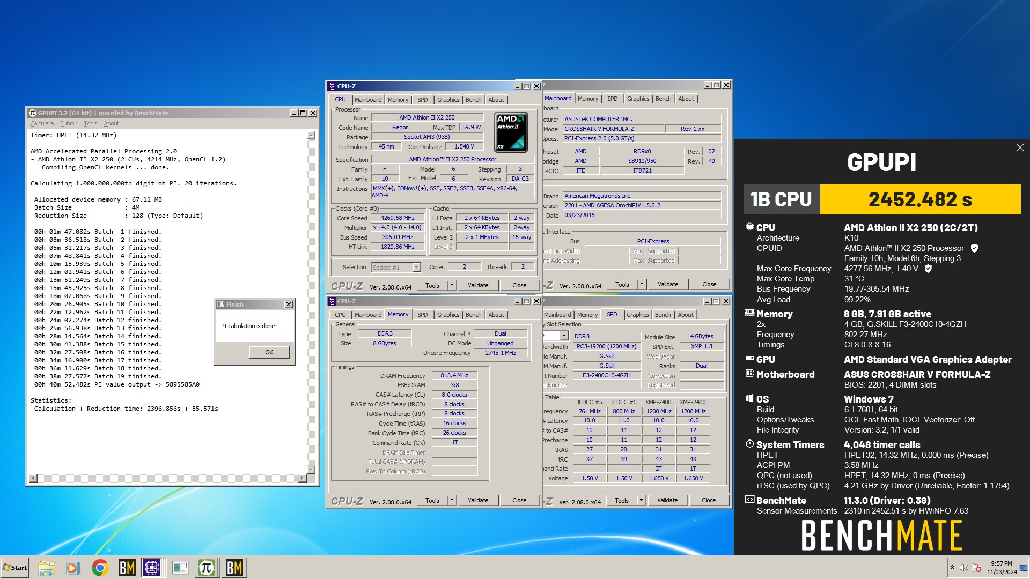
Task: Click Validate in the CPU-Z SPD window
Action: pyautogui.click(x=667, y=500)
